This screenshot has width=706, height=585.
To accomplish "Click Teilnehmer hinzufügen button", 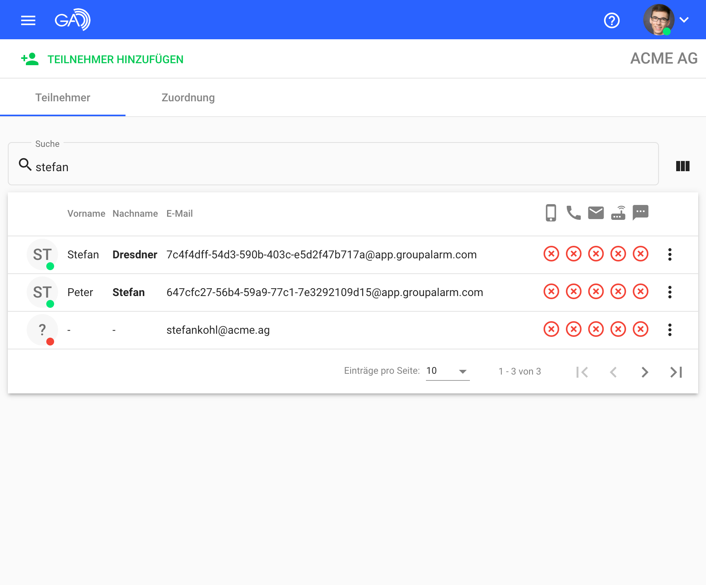I will (x=102, y=59).
